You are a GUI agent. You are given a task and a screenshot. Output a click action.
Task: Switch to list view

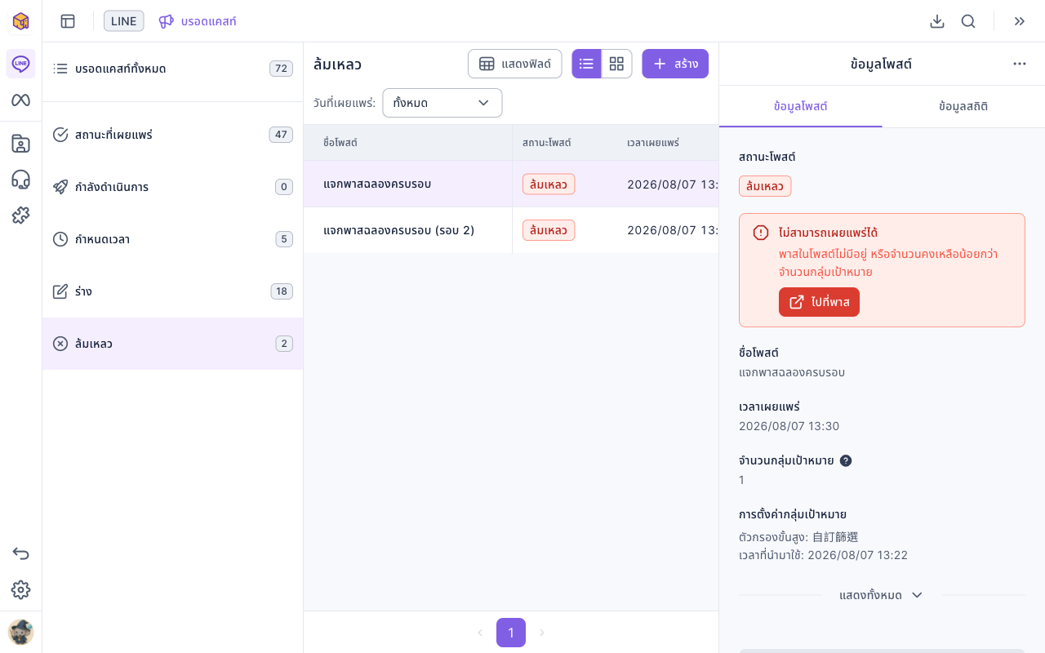586,64
